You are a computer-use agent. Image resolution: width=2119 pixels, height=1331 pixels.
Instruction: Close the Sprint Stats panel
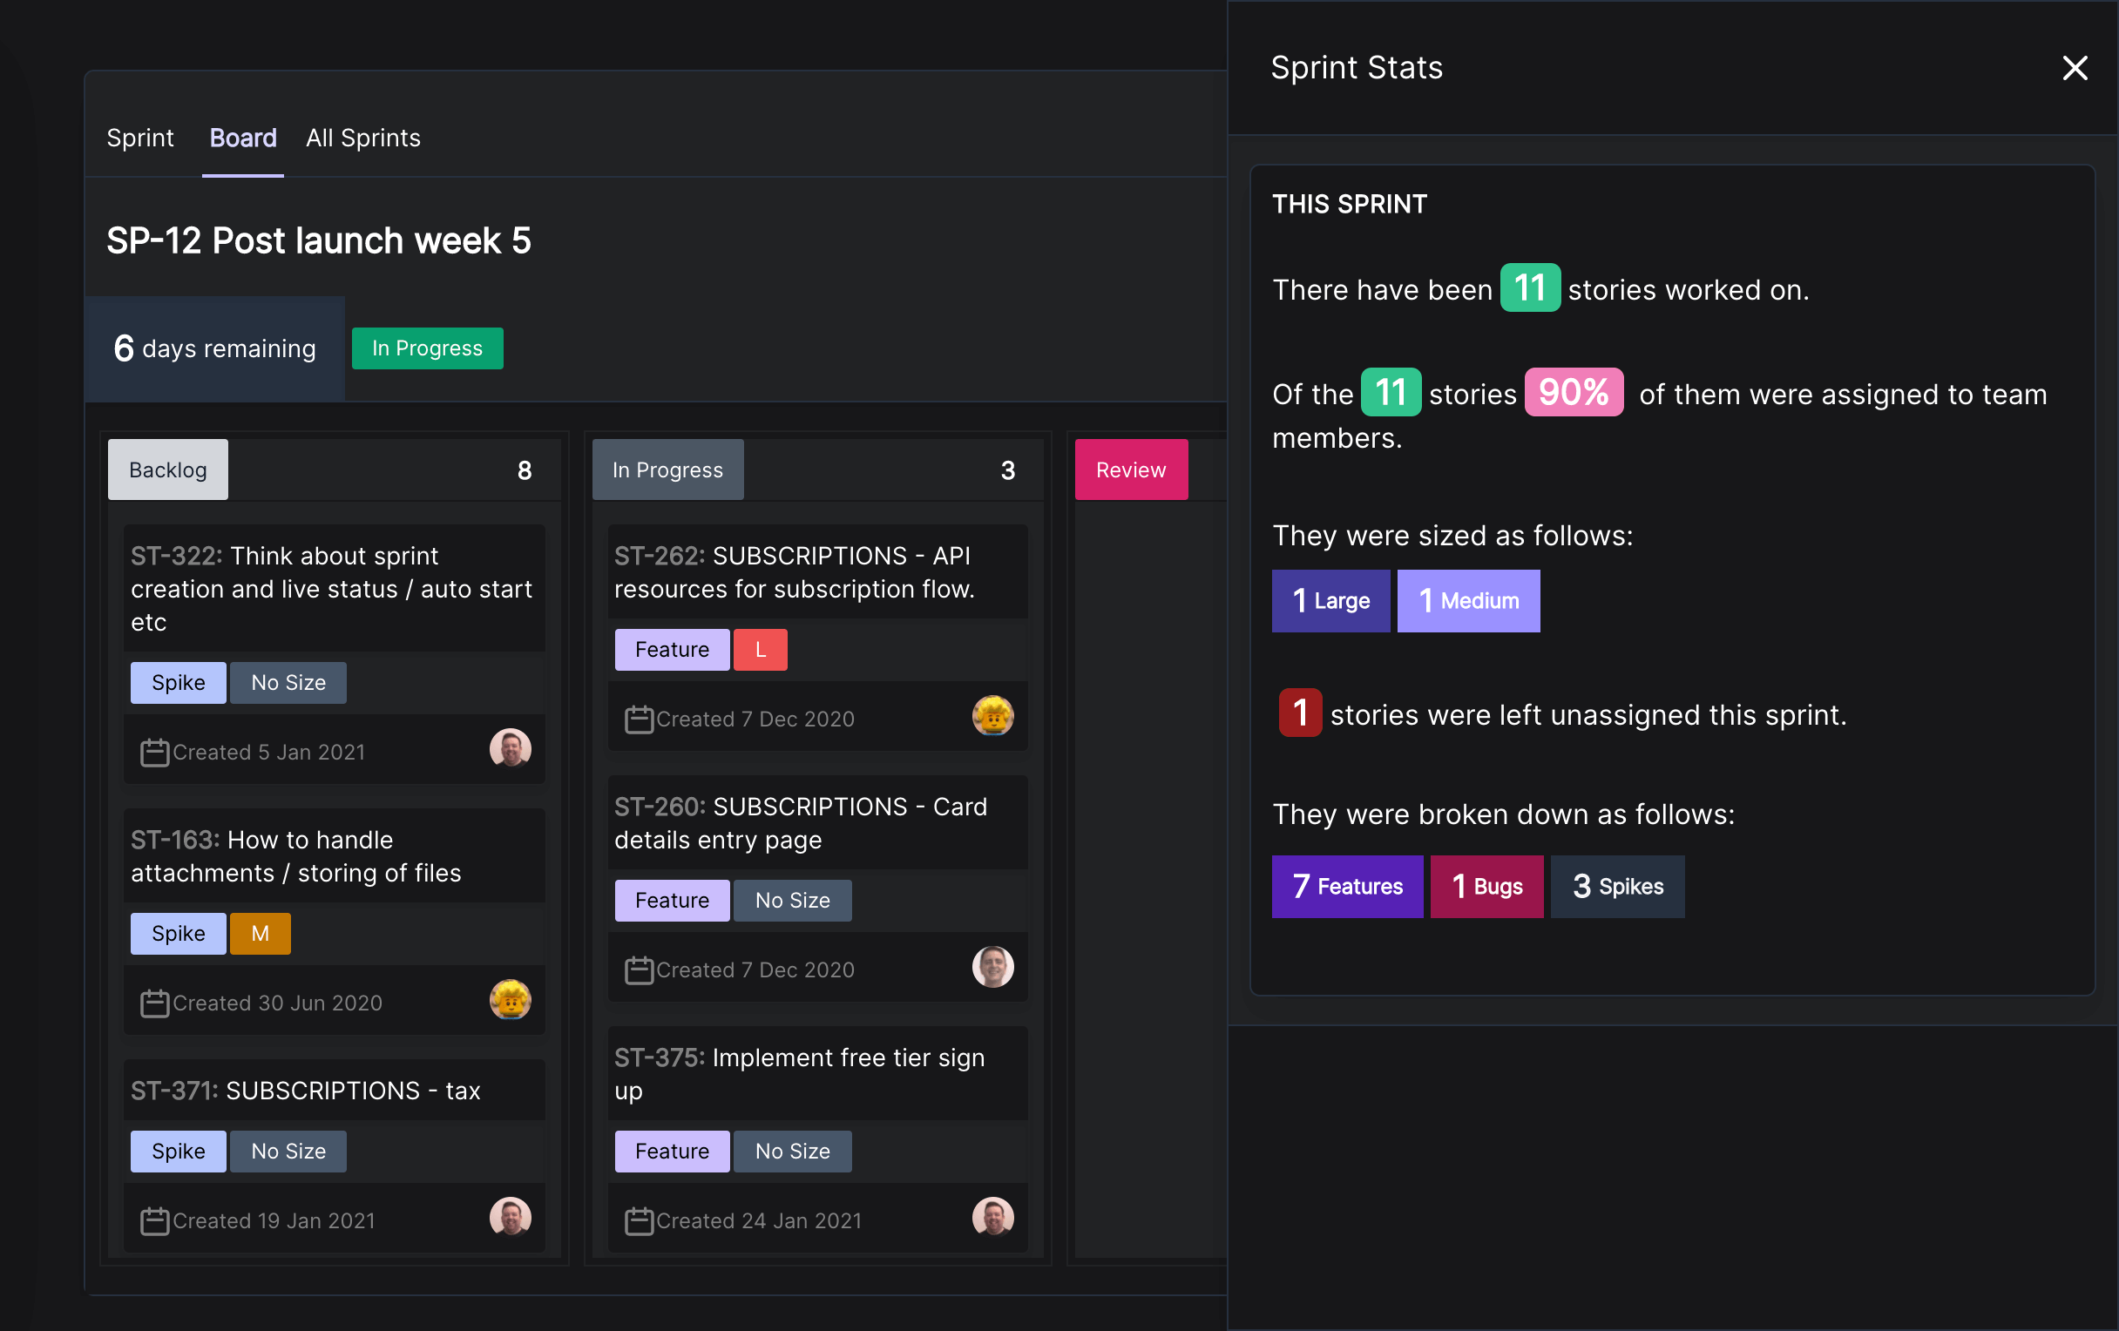tap(2074, 68)
